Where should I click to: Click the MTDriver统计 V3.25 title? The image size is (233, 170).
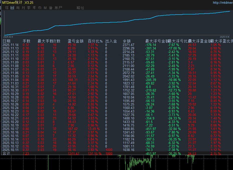pos(18,2)
